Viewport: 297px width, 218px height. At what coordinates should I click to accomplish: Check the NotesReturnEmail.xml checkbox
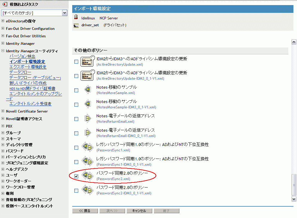(76, 119)
